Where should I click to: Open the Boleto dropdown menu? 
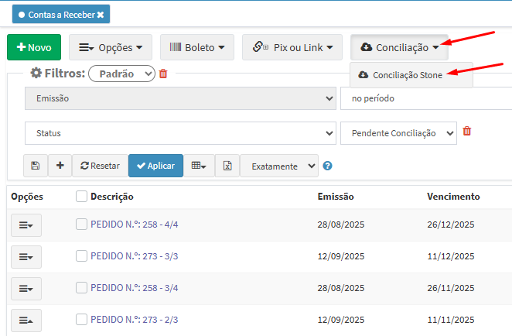pyautogui.click(x=196, y=48)
